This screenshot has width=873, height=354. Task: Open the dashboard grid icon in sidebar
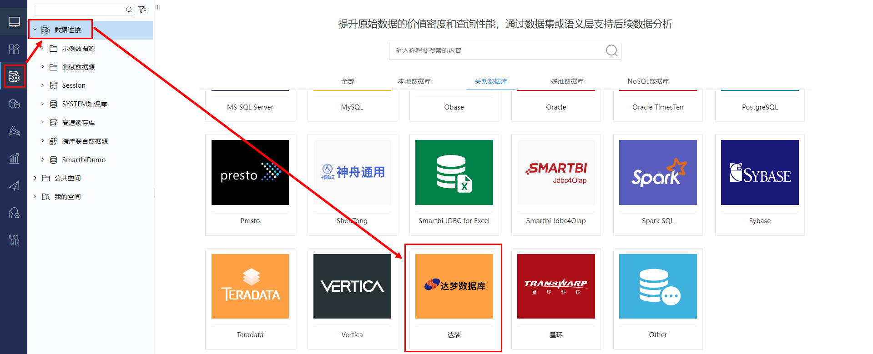coord(14,49)
